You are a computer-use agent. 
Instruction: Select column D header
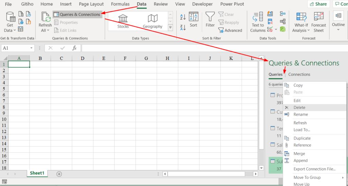click(83, 58)
